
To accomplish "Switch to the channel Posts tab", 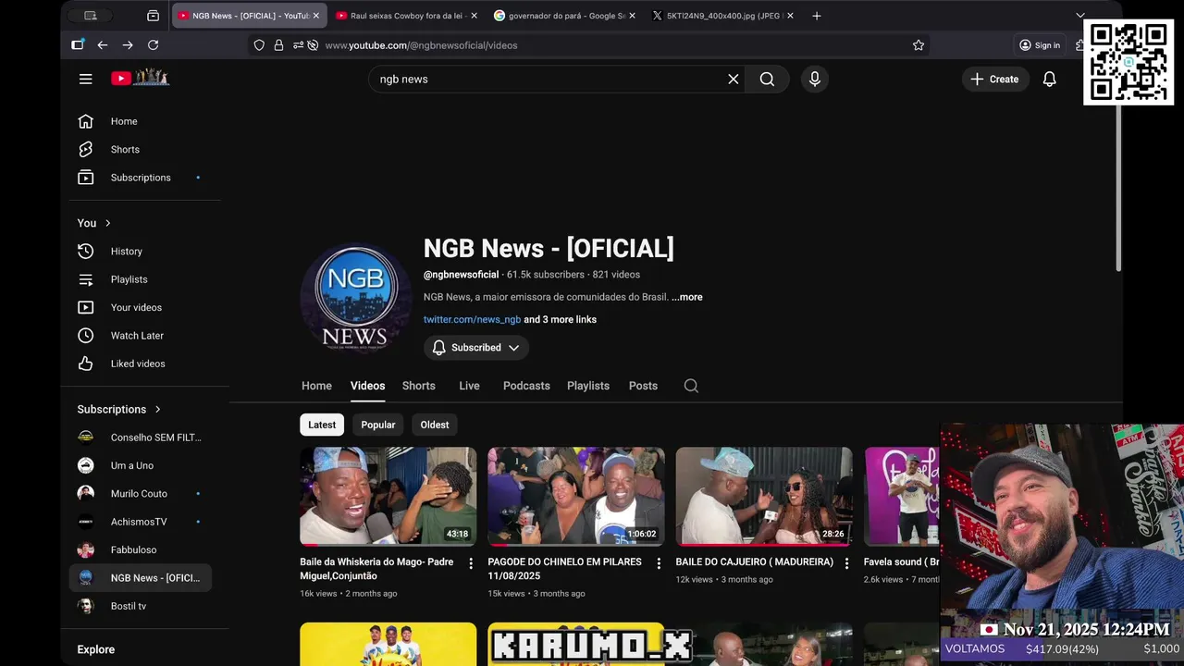I will [643, 386].
